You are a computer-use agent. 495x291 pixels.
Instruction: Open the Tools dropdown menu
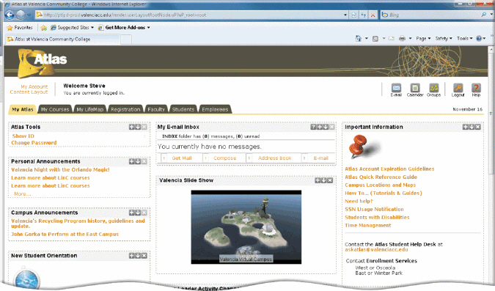(x=465, y=39)
